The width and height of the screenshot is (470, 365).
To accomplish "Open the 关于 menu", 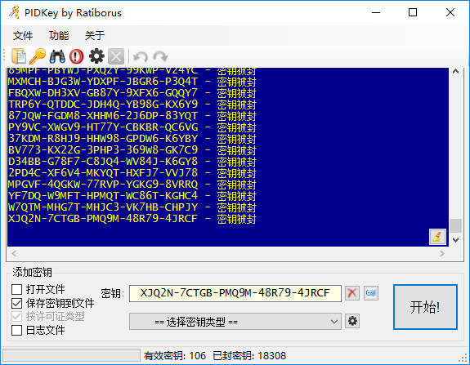I will tap(95, 36).
